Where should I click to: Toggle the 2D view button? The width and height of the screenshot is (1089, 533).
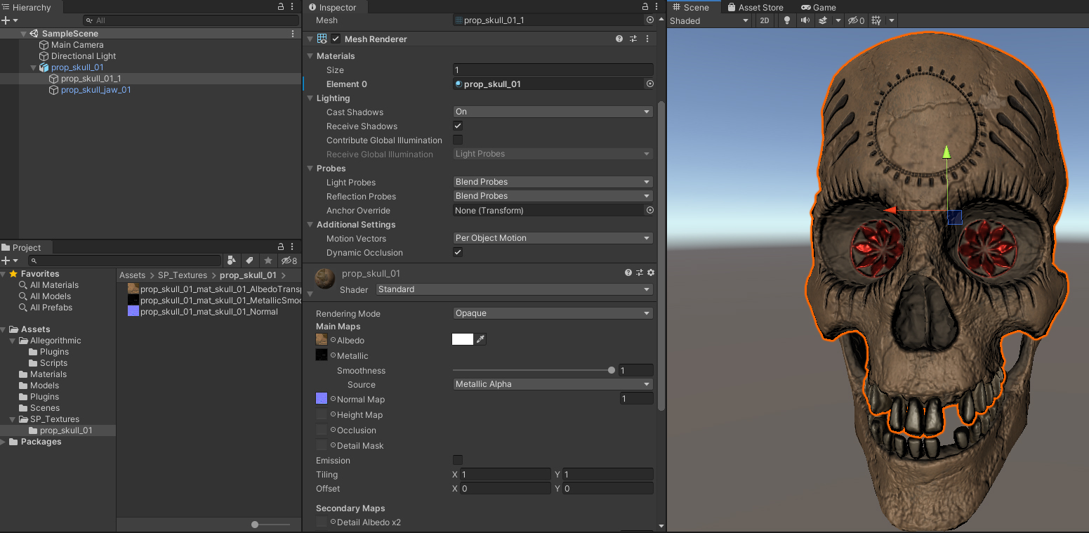coord(765,21)
